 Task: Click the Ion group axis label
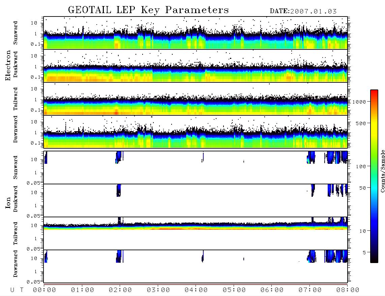click(x=8, y=202)
